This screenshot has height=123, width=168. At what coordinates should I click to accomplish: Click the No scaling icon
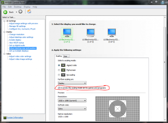63,75
